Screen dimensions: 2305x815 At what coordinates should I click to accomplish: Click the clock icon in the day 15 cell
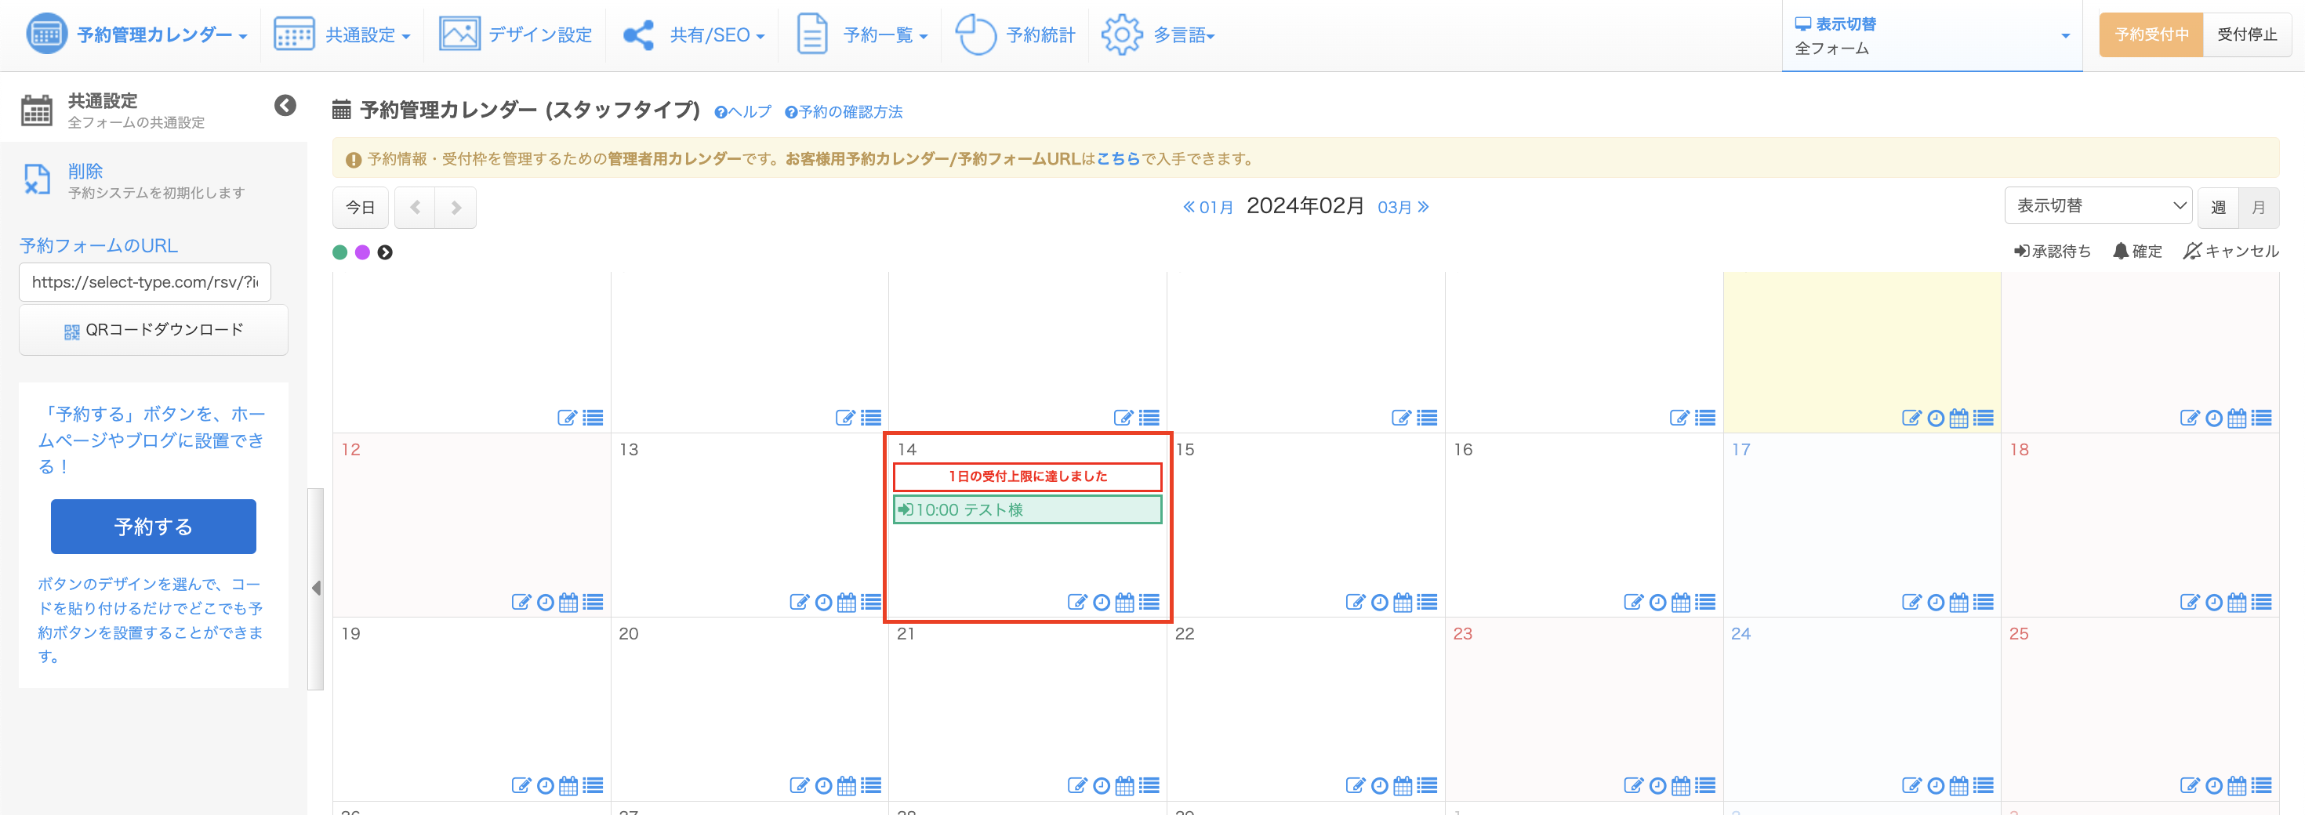click(x=1380, y=602)
